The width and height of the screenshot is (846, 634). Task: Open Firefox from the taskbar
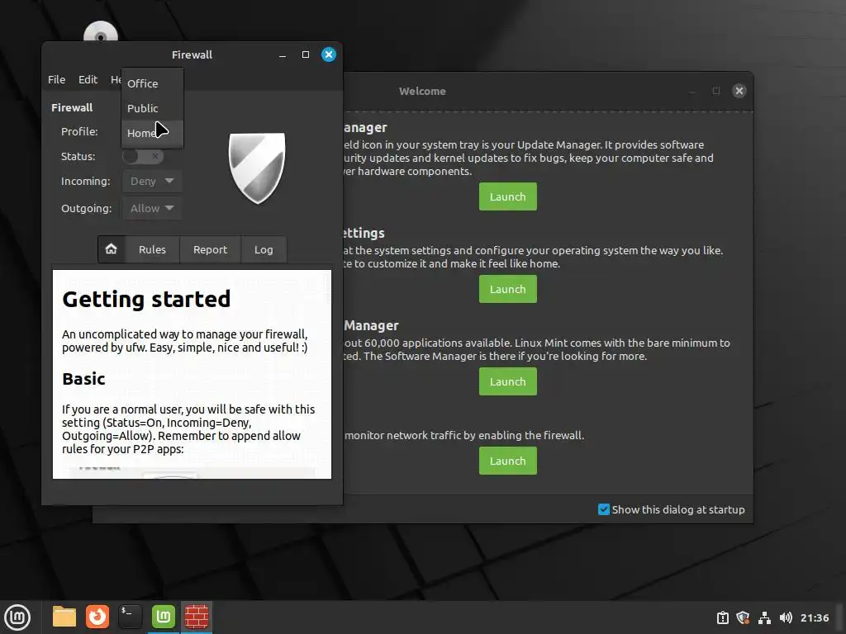pyautogui.click(x=97, y=617)
